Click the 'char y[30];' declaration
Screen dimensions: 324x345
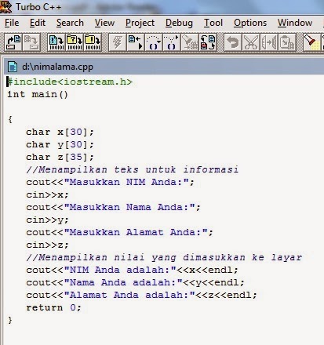point(60,144)
